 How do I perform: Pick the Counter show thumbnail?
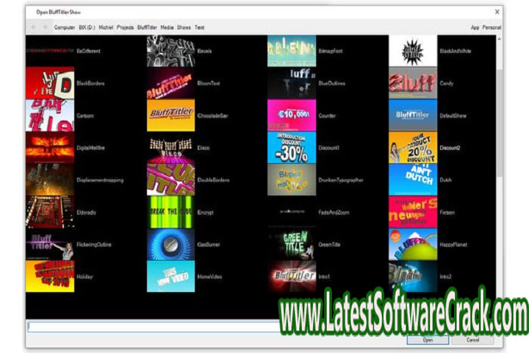coord(292,115)
